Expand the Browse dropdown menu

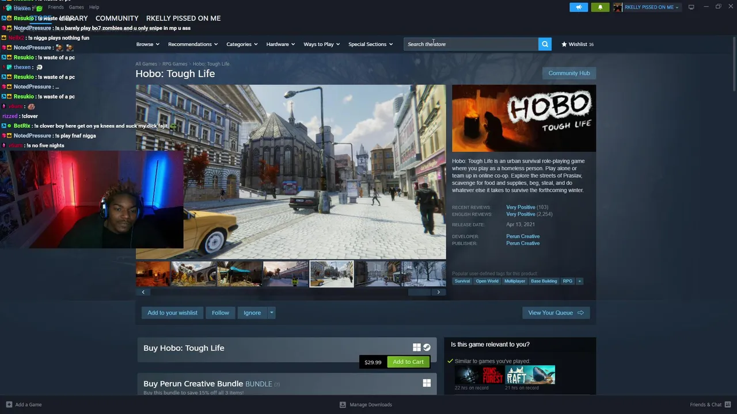pos(148,44)
